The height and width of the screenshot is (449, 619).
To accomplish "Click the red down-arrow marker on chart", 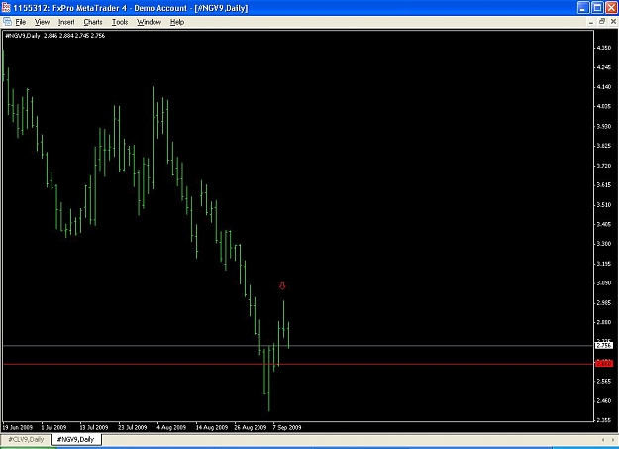I will click(282, 286).
